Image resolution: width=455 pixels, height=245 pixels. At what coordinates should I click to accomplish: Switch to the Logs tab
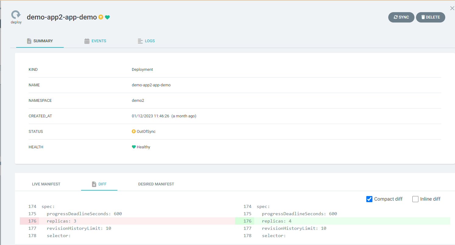[146, 41]
